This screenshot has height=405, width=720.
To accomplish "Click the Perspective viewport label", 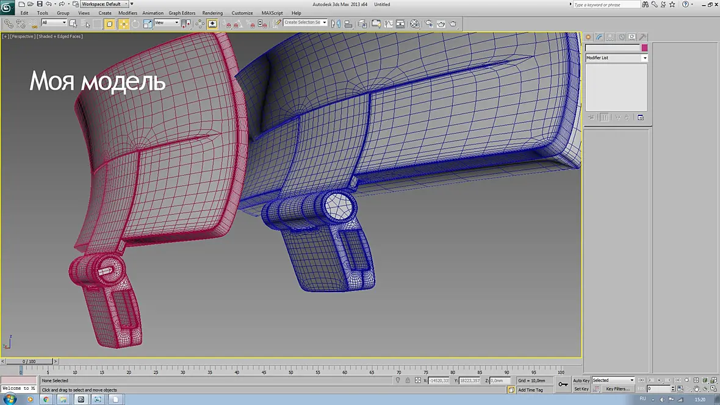I will coord(22,36).
